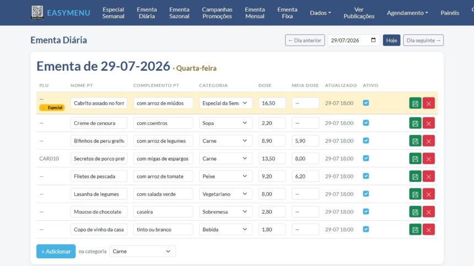Viewport: 474px width, 266px height.
Task: Delete the Lasanha de legumes row
Action: [428, 194]
